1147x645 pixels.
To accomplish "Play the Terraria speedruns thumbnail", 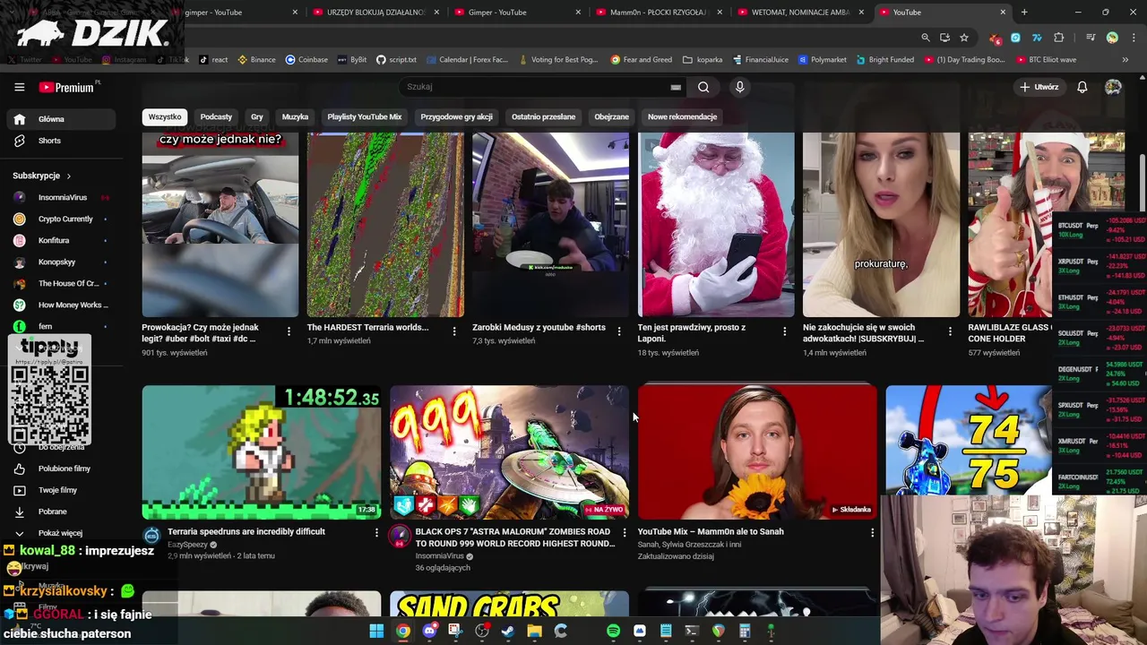I will coord(262,452).
